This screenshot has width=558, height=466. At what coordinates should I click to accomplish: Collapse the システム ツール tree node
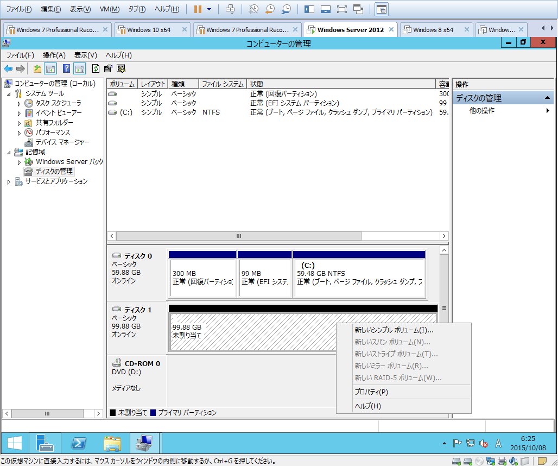9,94
